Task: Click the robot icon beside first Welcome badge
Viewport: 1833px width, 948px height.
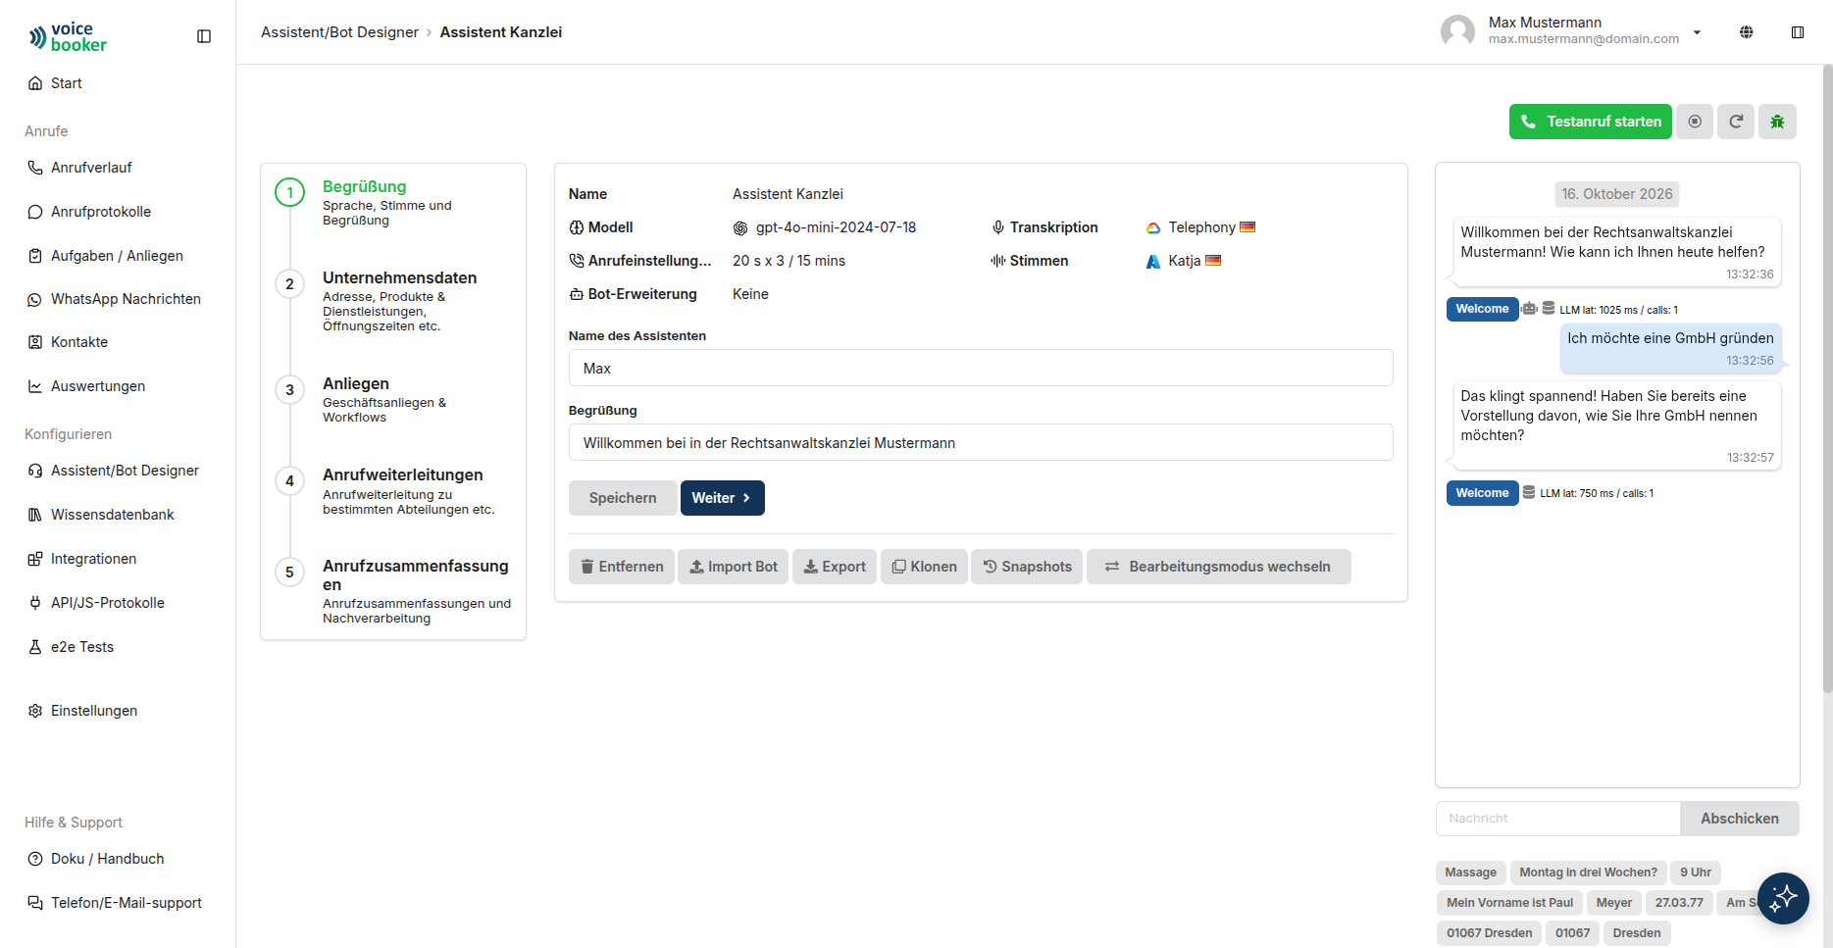Action: pyautogui.click(x=1529, y=309)
